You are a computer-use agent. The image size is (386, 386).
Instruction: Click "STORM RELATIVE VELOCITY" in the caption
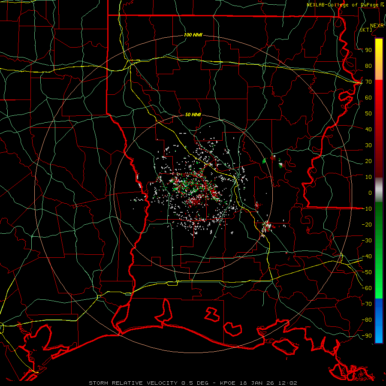(133, 383)
